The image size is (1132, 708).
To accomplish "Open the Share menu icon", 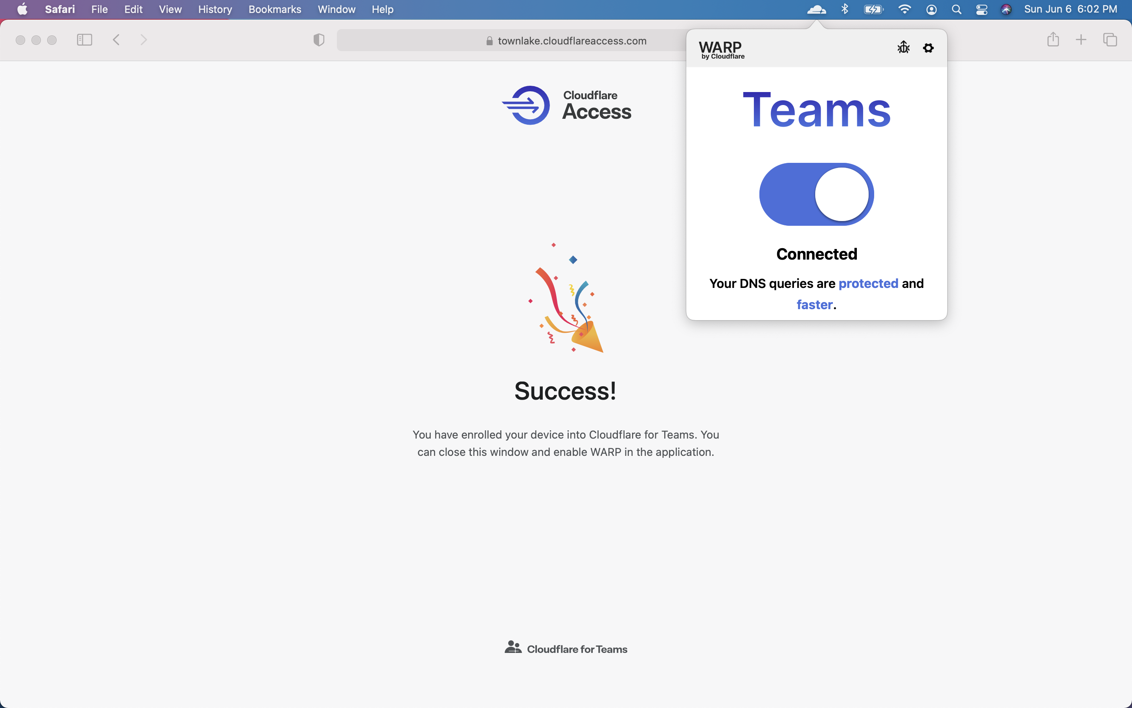I will pos(1053,40).
